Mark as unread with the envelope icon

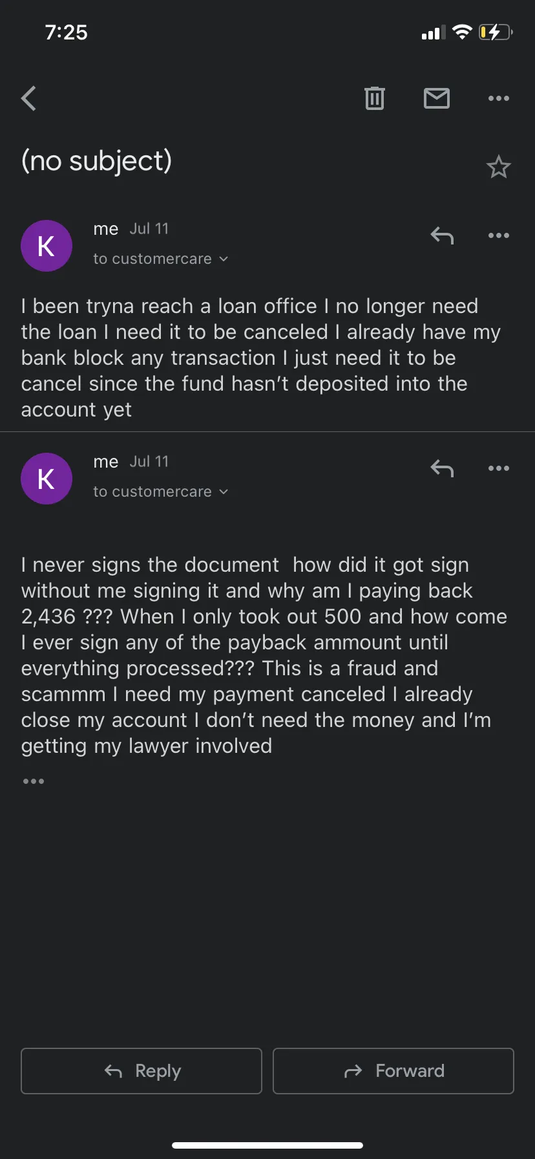[437, 98]
